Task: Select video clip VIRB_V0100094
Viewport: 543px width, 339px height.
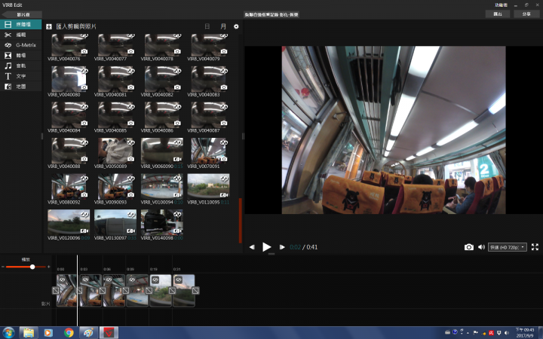Action: [x=162, y=187]
